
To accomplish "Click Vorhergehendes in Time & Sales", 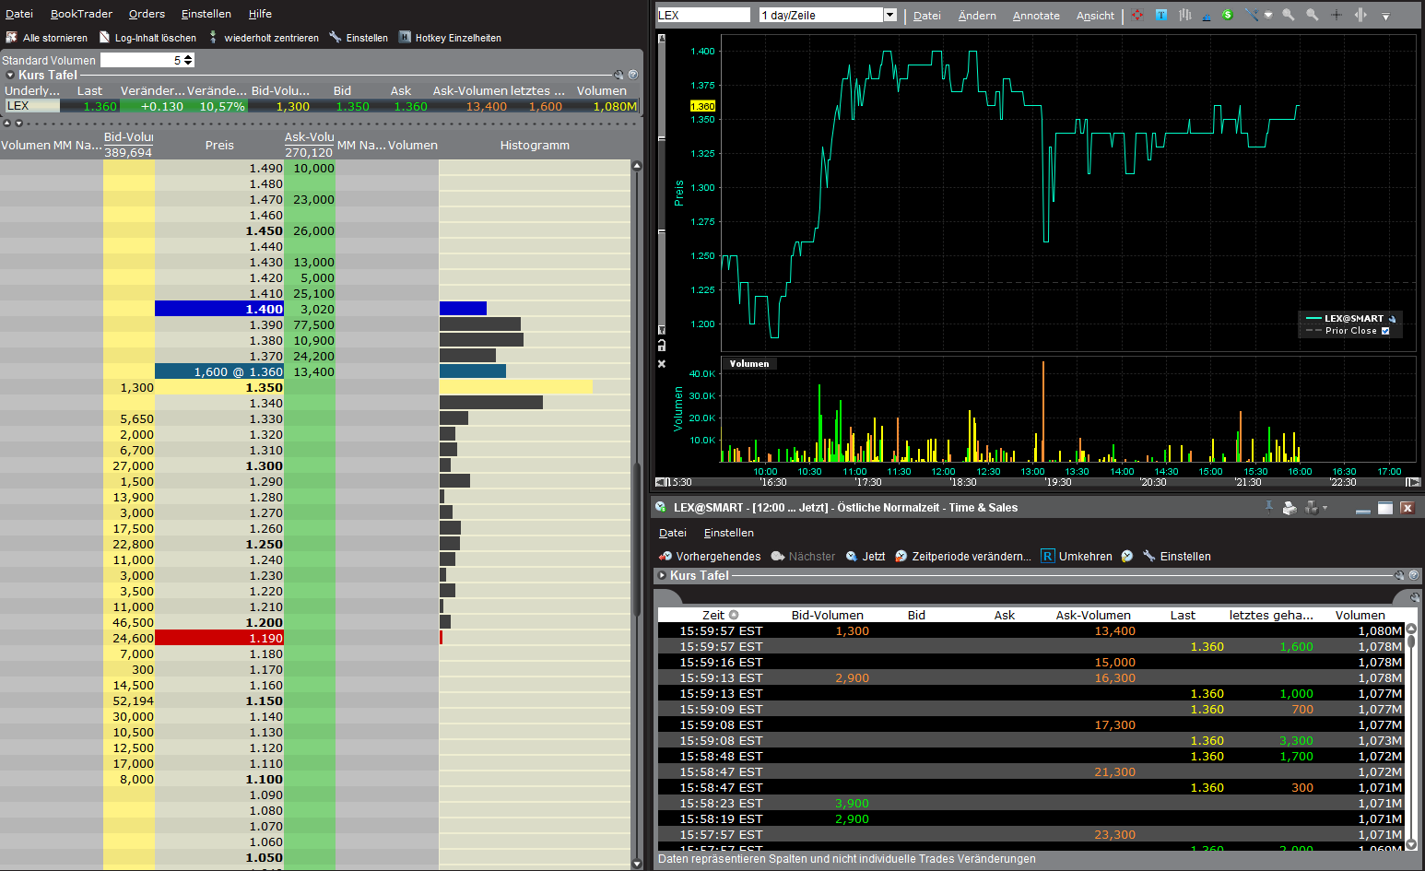I will point(710,556).
